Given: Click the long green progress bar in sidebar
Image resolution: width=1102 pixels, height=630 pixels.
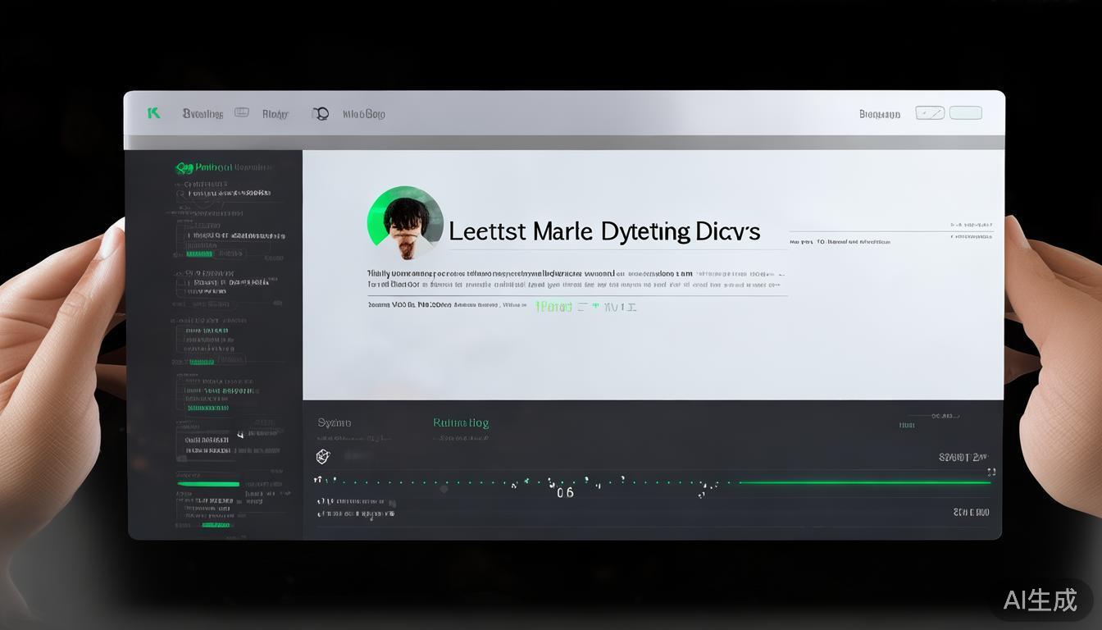Looking at the screenshot, I should tap(208, 484).
